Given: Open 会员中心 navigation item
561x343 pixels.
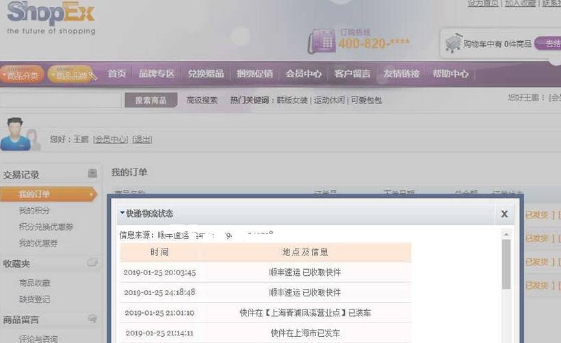Looking at the screenshot, I should pyautogui.click(x=303, y=74).
